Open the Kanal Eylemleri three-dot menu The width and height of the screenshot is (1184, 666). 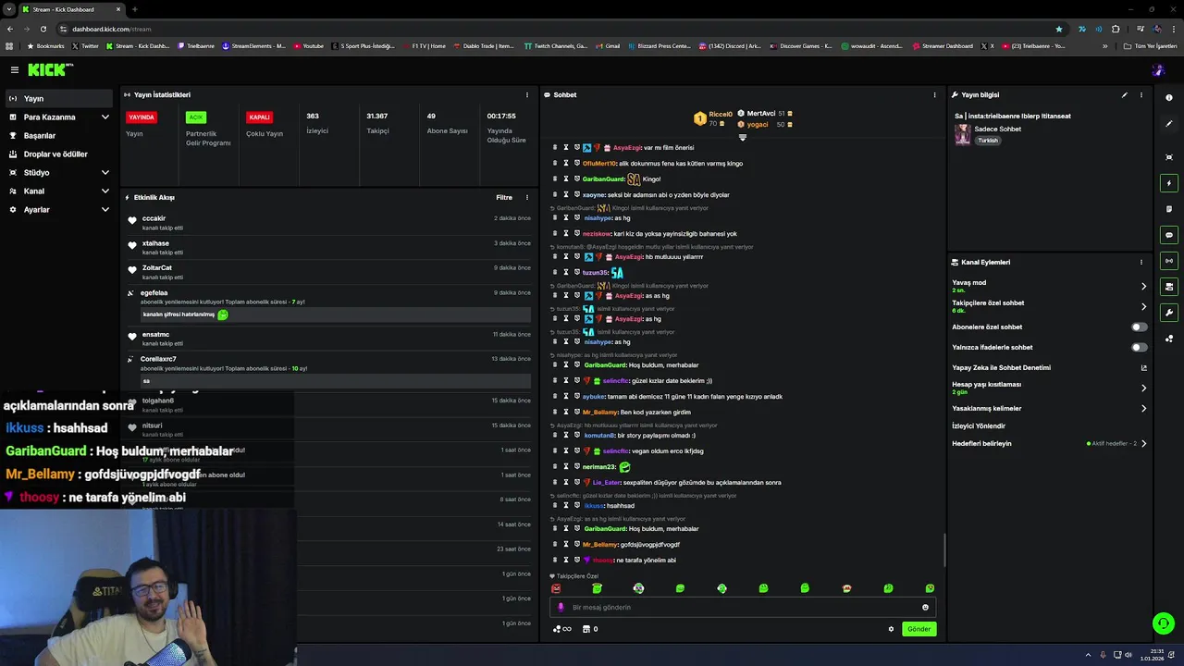click(x=1141, y=262)
